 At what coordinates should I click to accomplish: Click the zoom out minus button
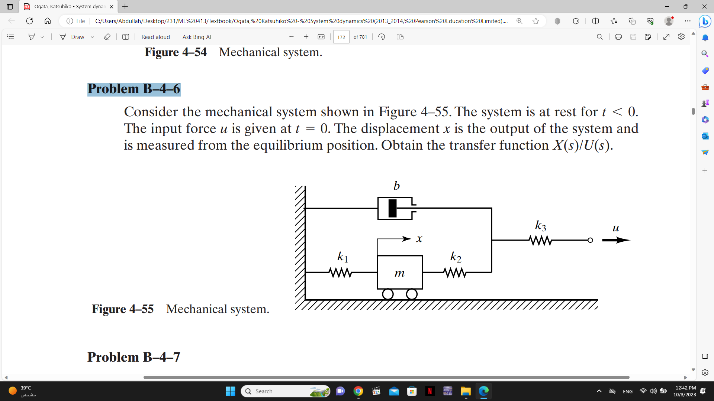(x=290, y=37)
